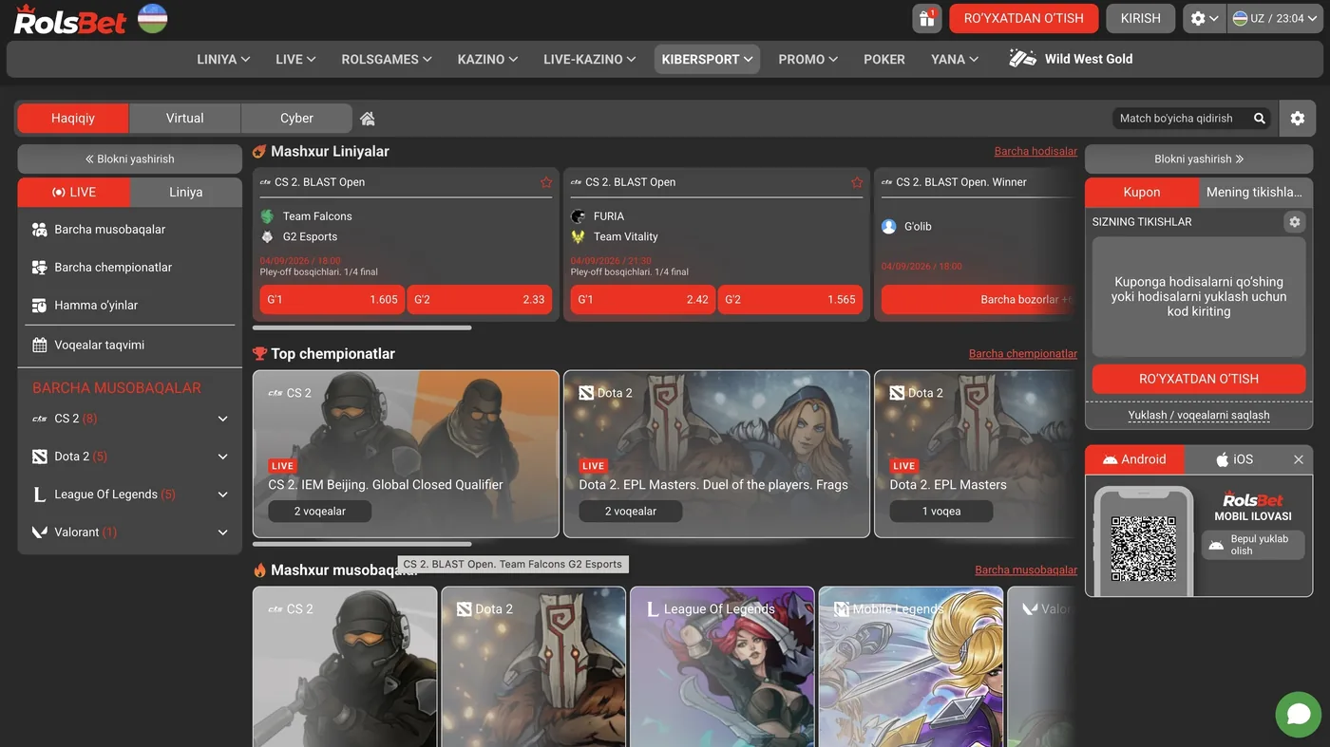Favorite the Team Falcons vs G2 match
Viewport: 1330px width, 747px height.
(x=546, y=182)
